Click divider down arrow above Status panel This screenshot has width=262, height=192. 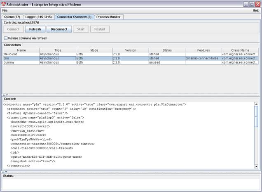(x=6, y=172)
